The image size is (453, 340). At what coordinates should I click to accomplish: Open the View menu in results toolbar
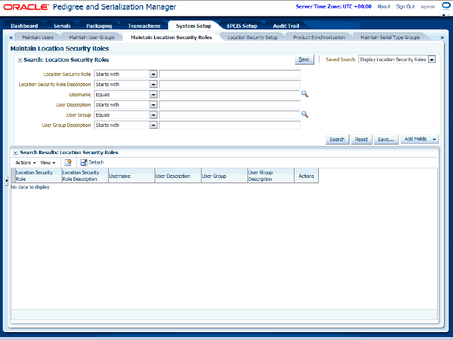[48, 163]
